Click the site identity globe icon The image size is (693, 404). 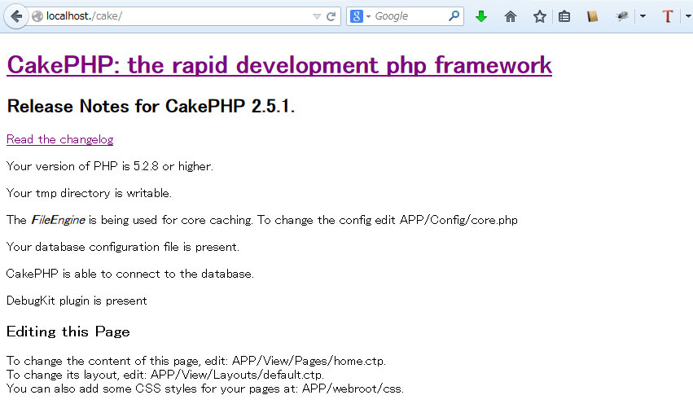click(37, 16)
